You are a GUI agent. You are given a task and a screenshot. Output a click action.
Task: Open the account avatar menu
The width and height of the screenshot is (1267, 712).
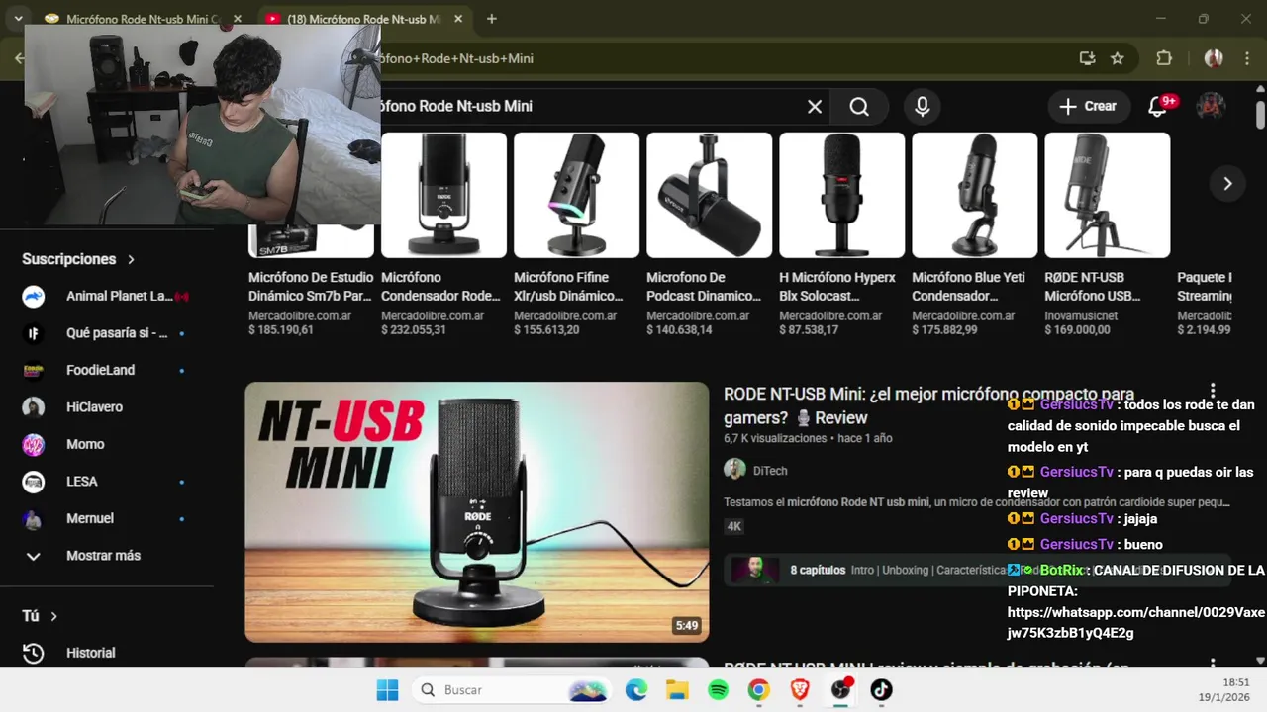click(x=1211, y=106)
